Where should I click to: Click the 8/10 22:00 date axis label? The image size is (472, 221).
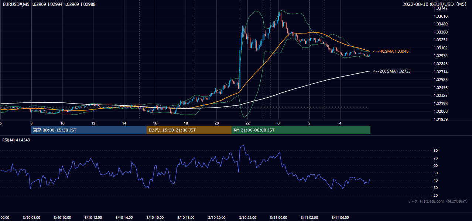248,218
